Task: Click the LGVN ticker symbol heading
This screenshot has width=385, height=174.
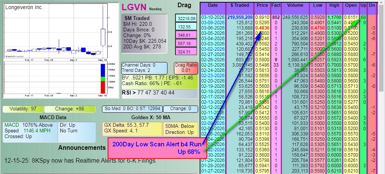Action: (x=133, y=8)
